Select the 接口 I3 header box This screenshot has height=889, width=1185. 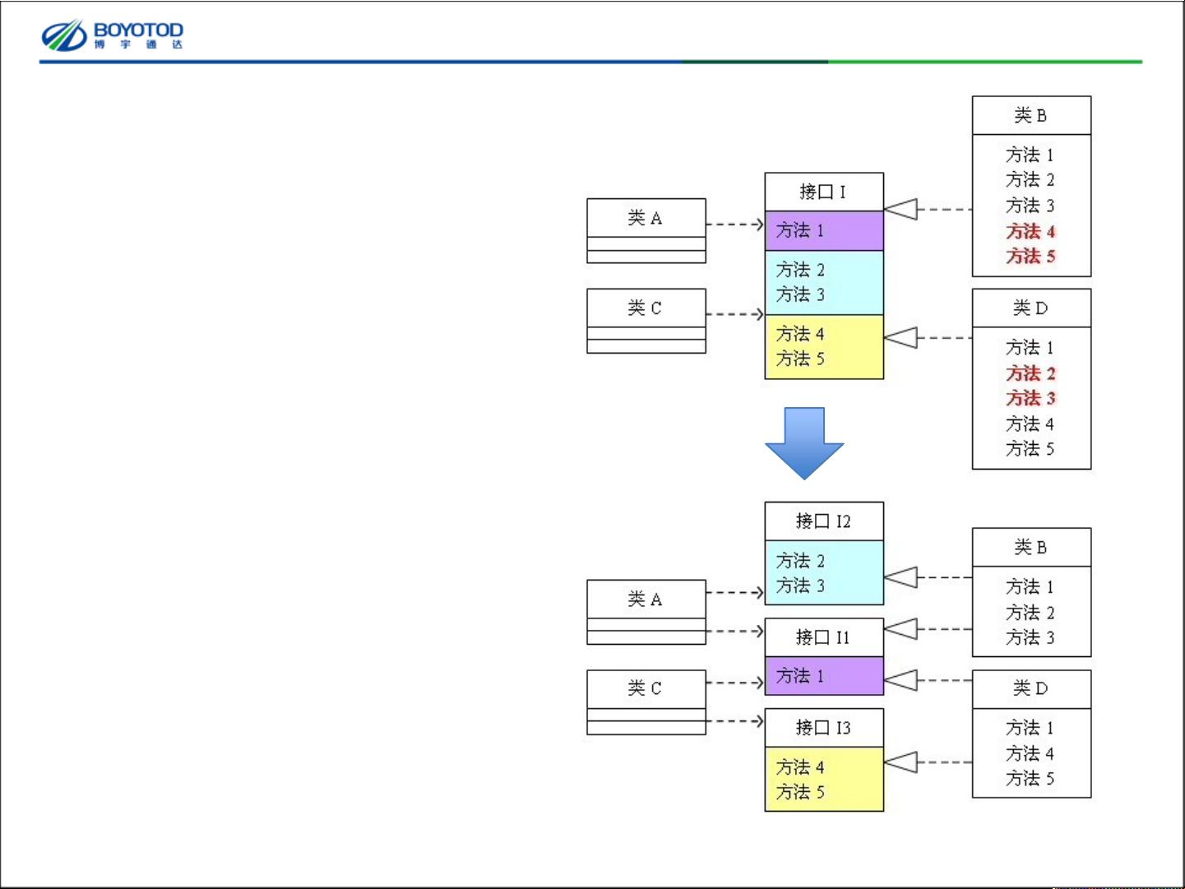(x=824, y=728)
